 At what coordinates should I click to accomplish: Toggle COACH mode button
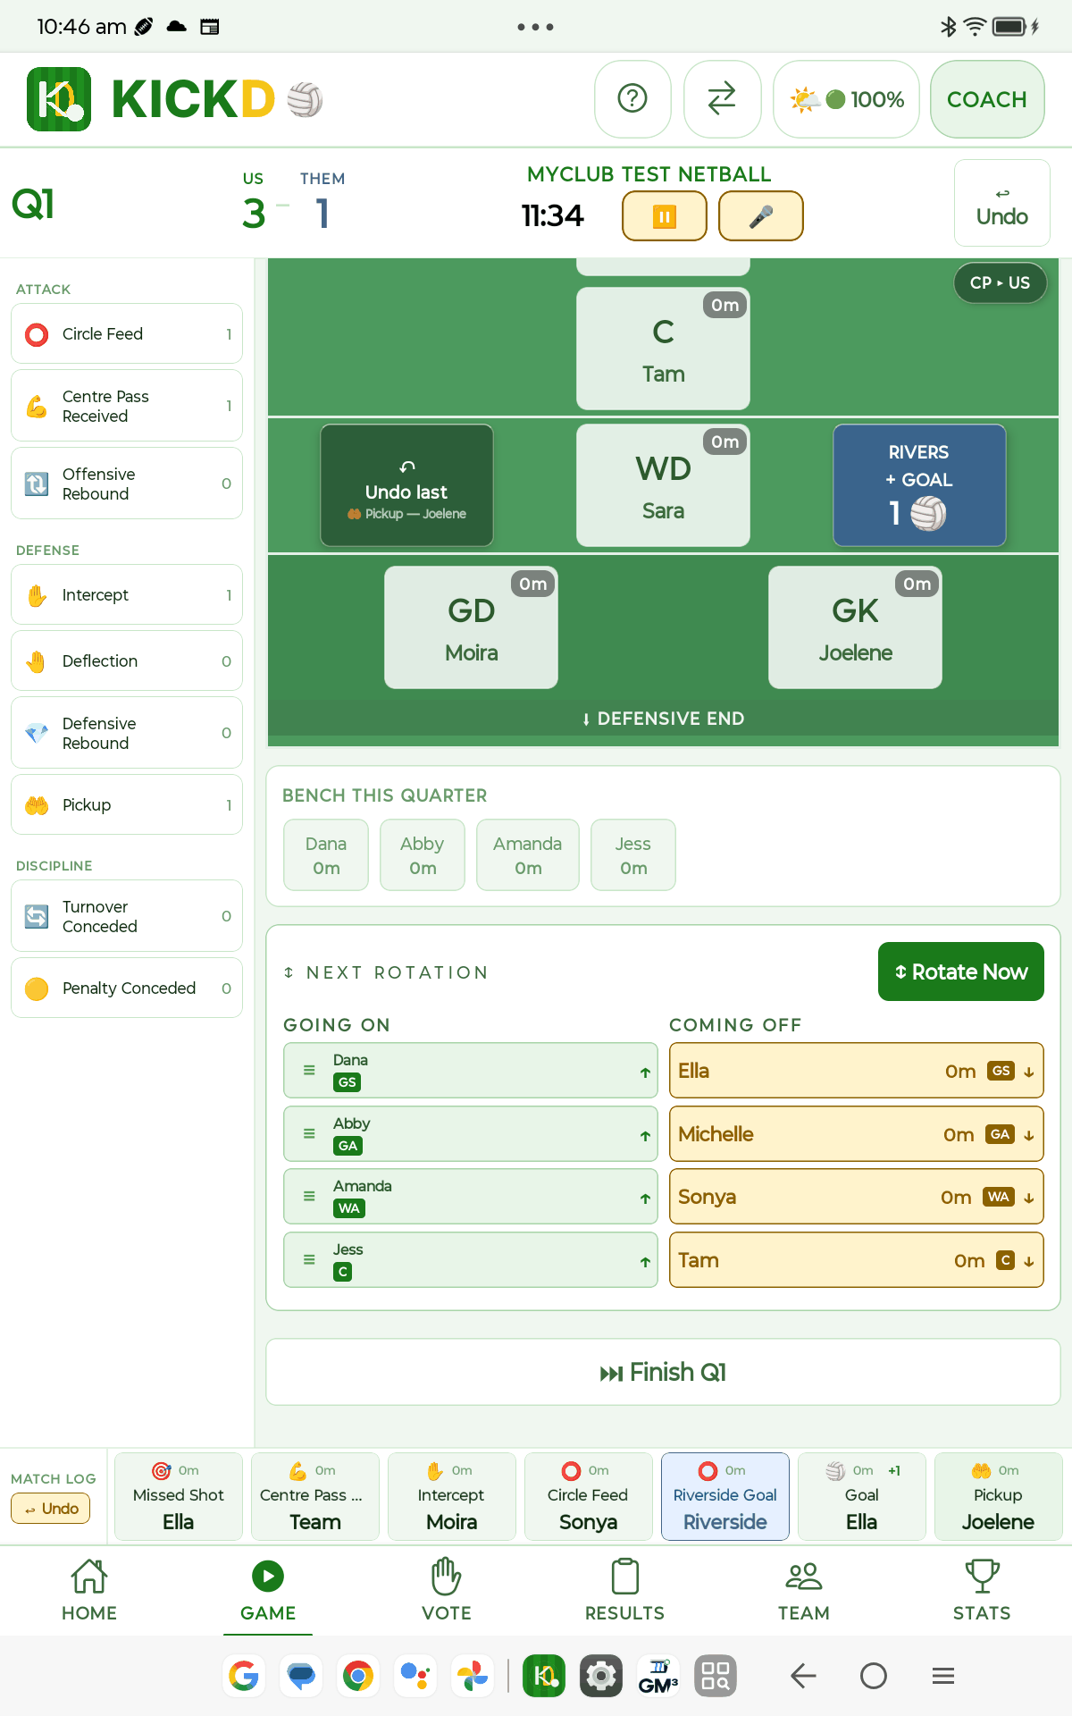point(987,99)
